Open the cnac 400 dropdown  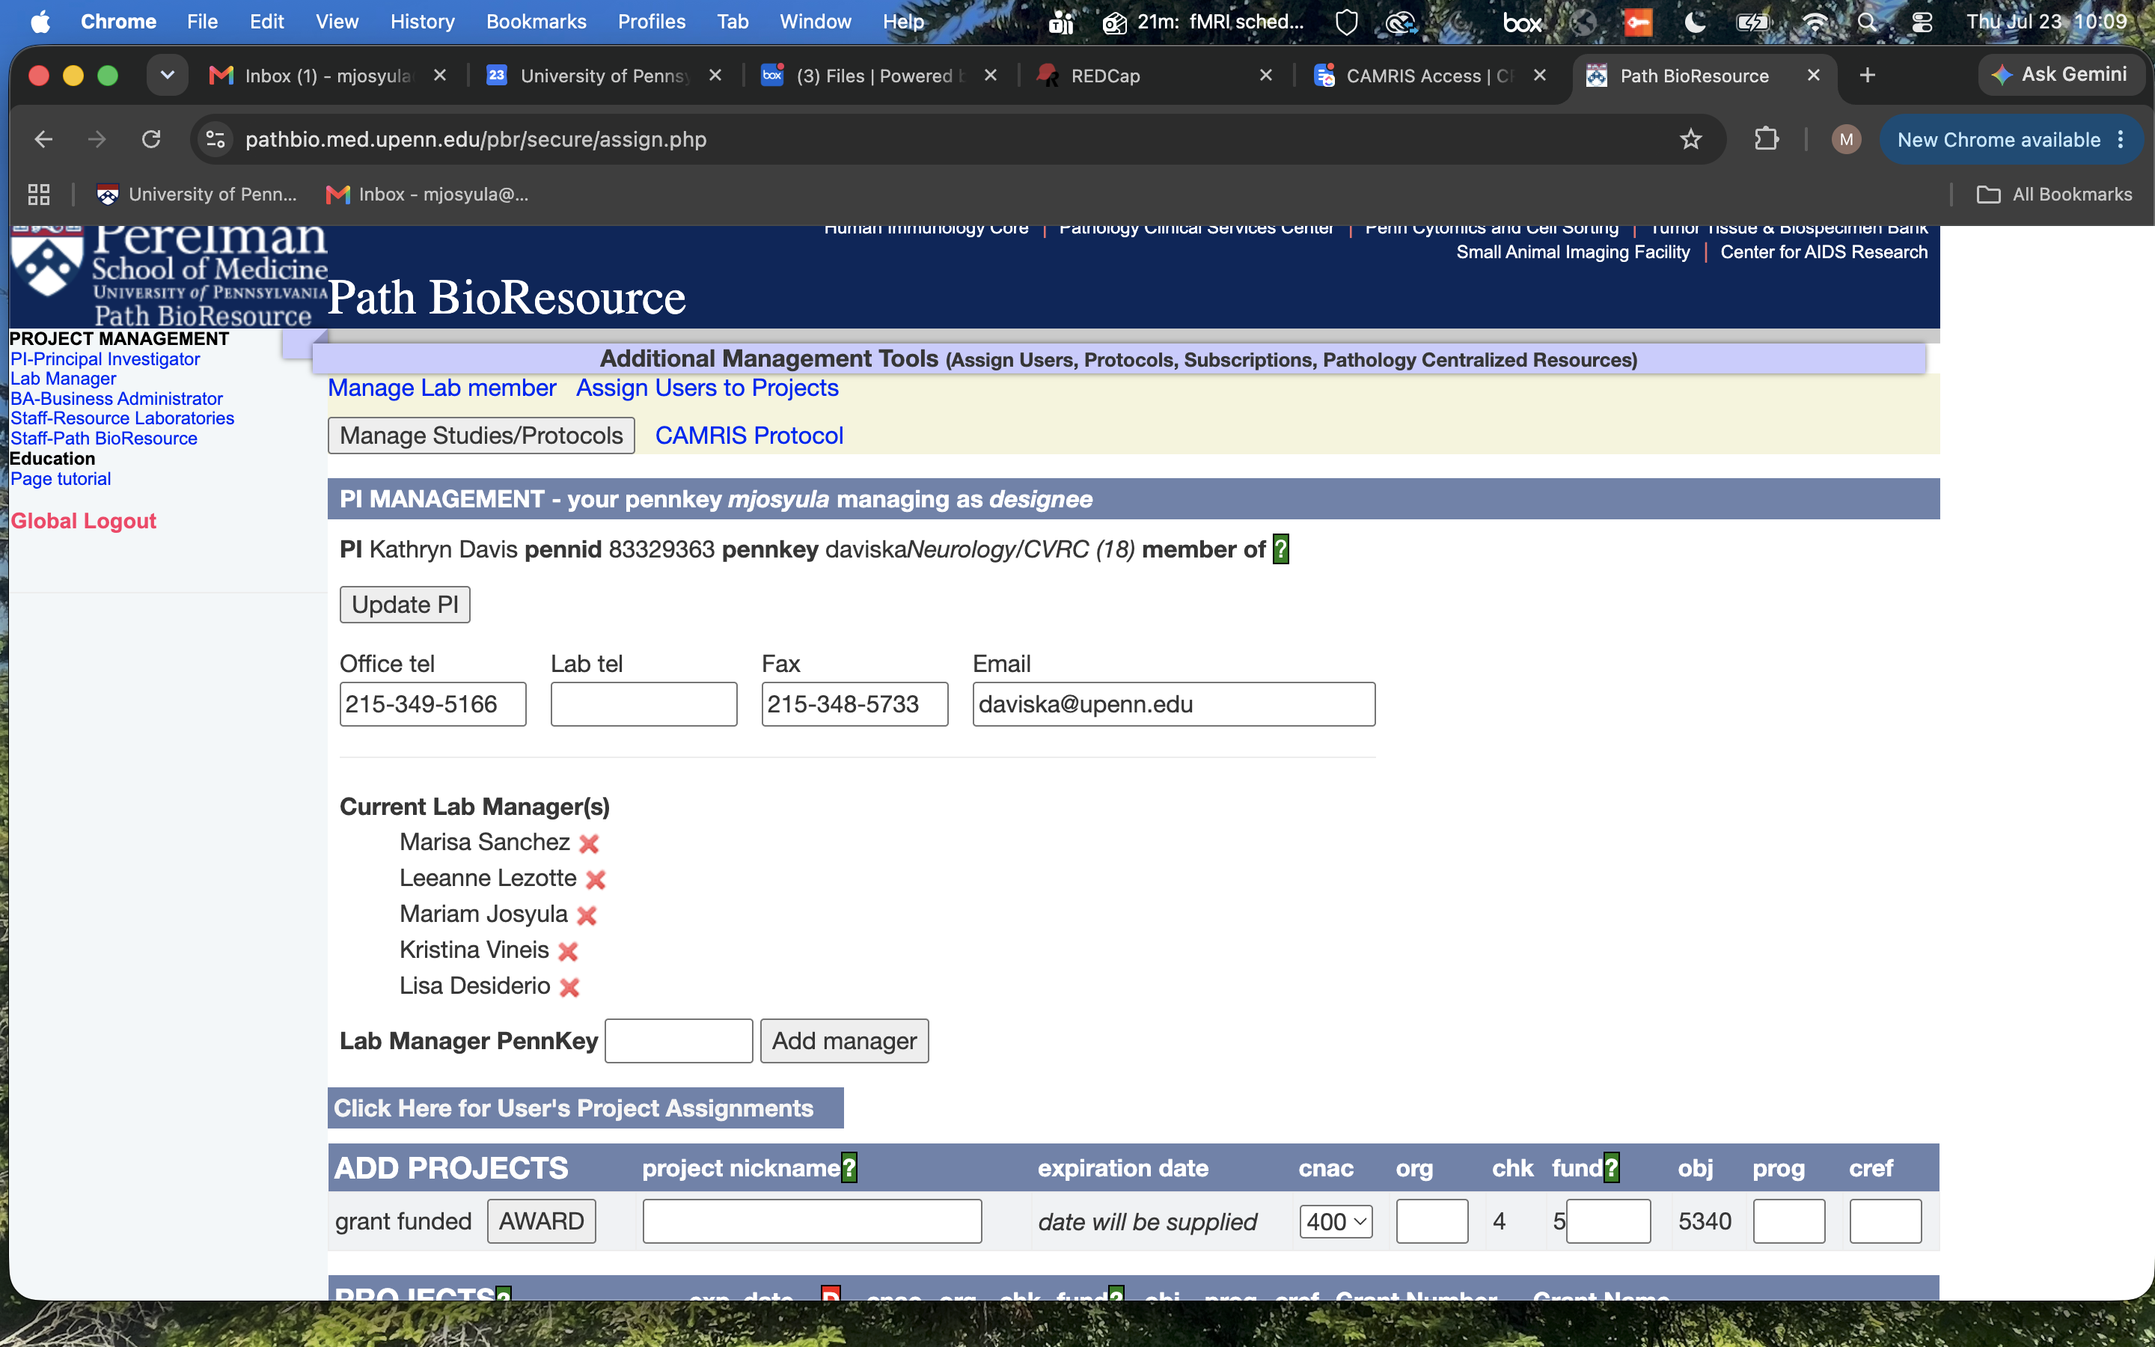1336,1221
